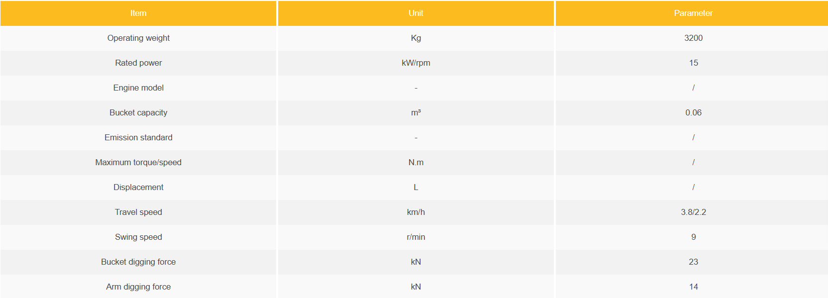The height and width of the screenshot is (298, 828).
Task: Select the Maximum torque/speed cell
Action: [x=138, y=163]
